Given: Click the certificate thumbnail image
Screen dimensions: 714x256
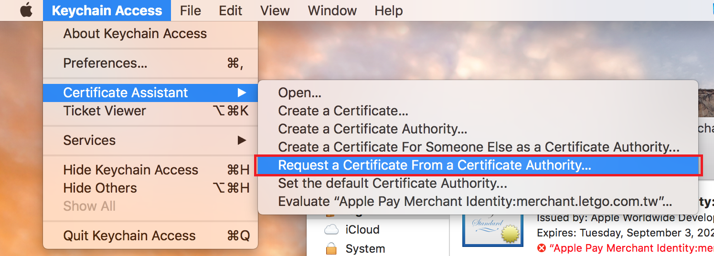Looking at the screenshot, I should pyautogui.click(x=491, y=229).
